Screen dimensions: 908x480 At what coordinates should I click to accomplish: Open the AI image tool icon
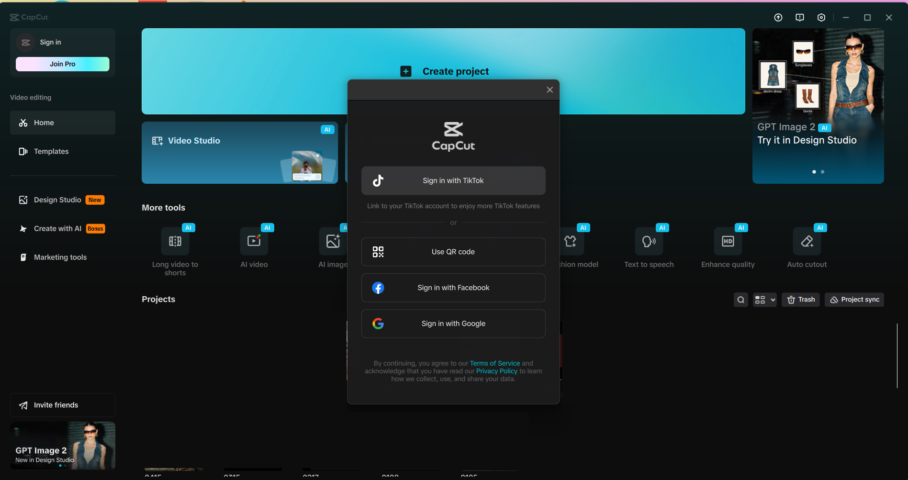[x=333, y=241]
